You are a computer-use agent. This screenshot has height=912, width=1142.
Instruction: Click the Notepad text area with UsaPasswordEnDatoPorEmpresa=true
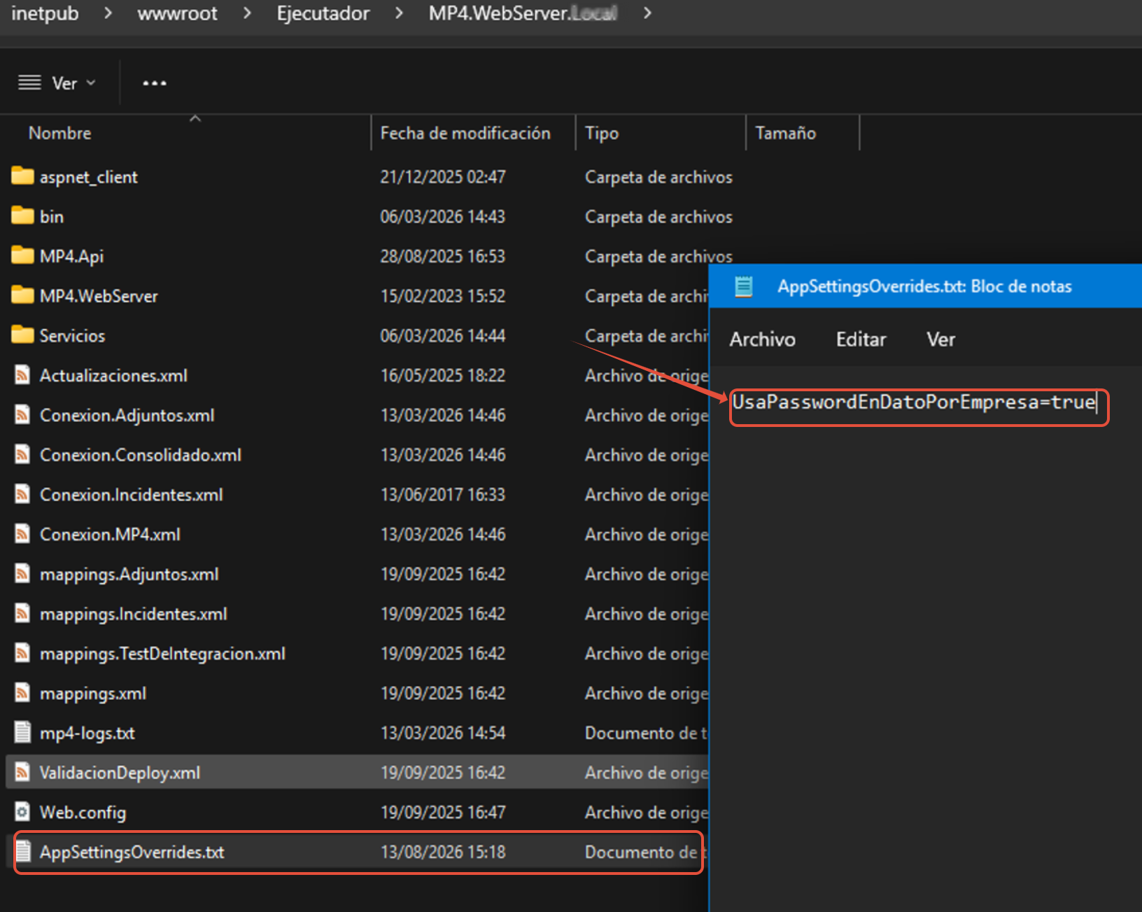coord(914,402)
